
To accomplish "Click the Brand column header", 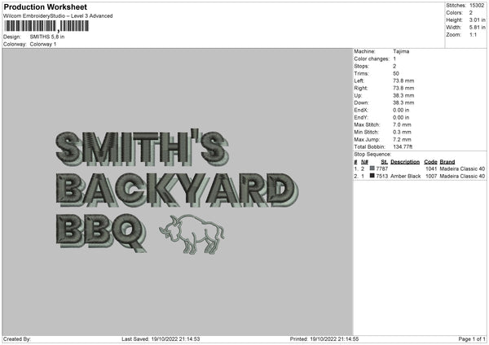I will click(447, 162).
